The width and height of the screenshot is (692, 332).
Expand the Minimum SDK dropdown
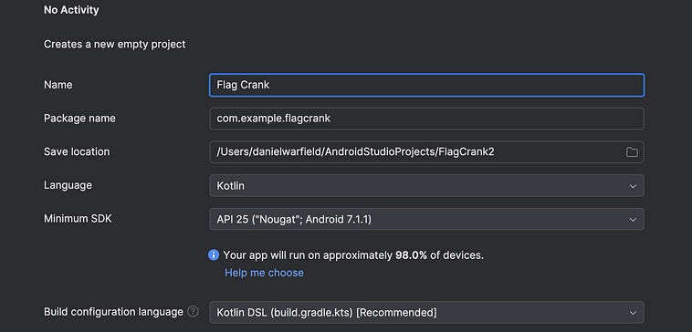[x=426, y=219]
